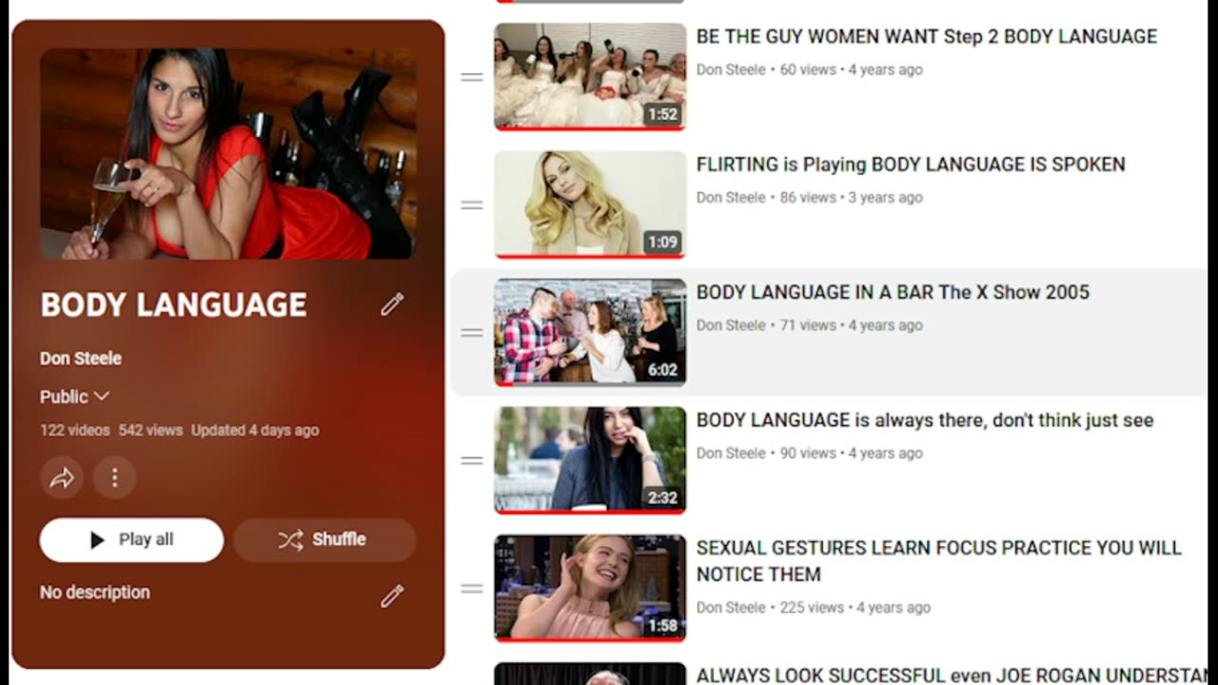The height and width of the screenshot is (685, 1218).
Task: Click drag handle beside FLIRTING is Playing video
Action: 472,205
